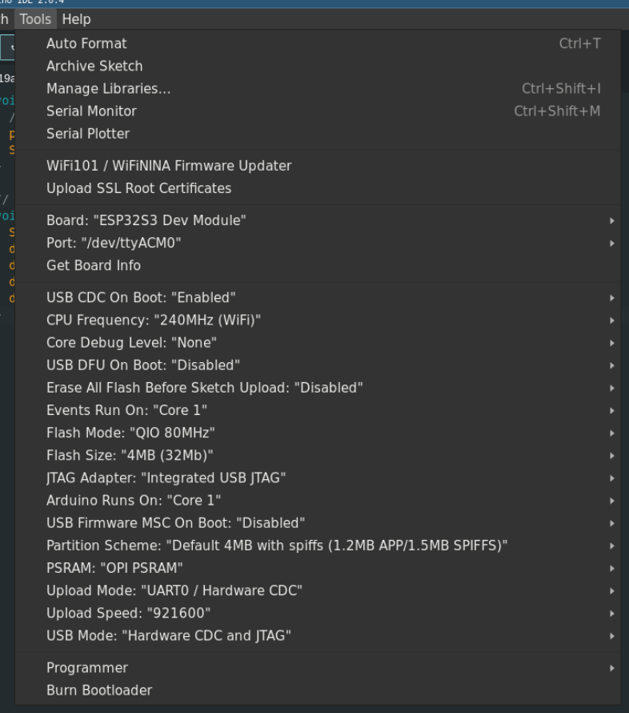The image size is (629, 713).
Task: Select Archive Sketch menu entry
Action: tap(94, 66)
